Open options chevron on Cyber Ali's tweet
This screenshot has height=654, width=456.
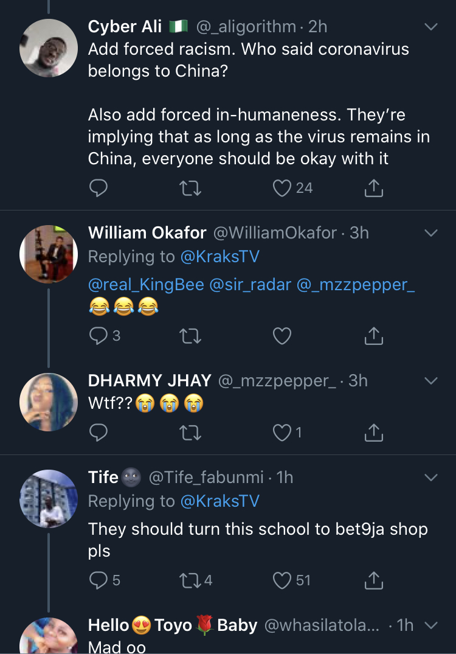430,27
